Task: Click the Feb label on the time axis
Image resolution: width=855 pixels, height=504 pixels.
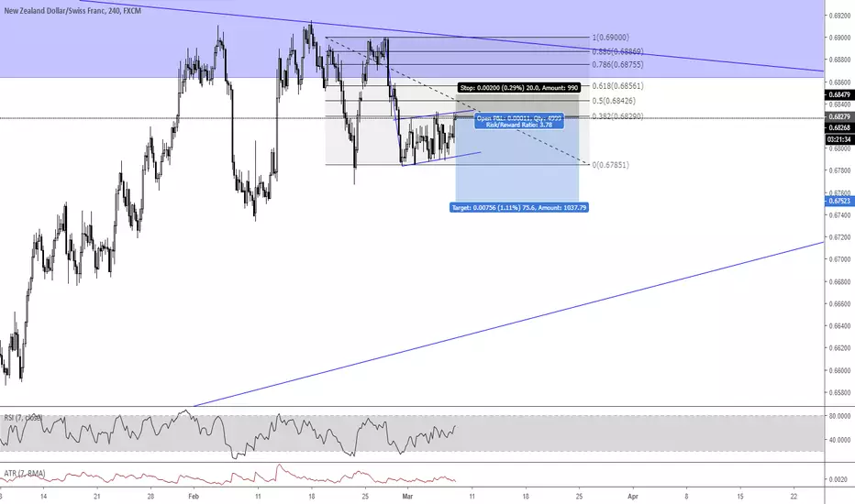Action: click(194, 497)
